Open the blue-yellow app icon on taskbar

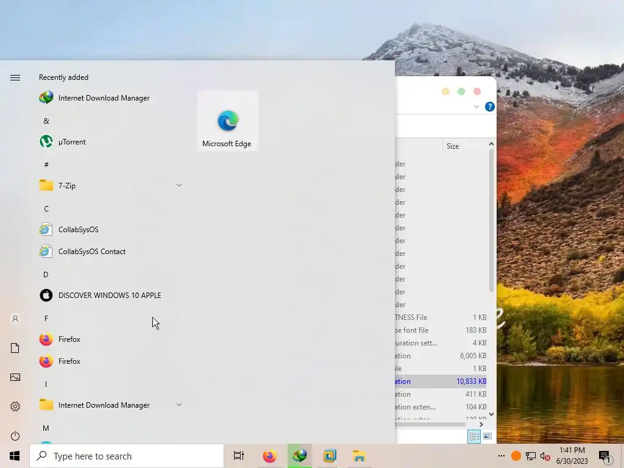330,456
